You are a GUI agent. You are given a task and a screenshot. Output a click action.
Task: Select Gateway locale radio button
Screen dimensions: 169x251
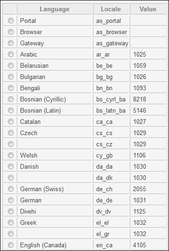click(x=11, y=43)
